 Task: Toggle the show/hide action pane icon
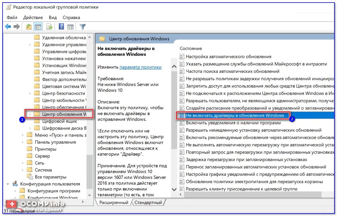70,27
